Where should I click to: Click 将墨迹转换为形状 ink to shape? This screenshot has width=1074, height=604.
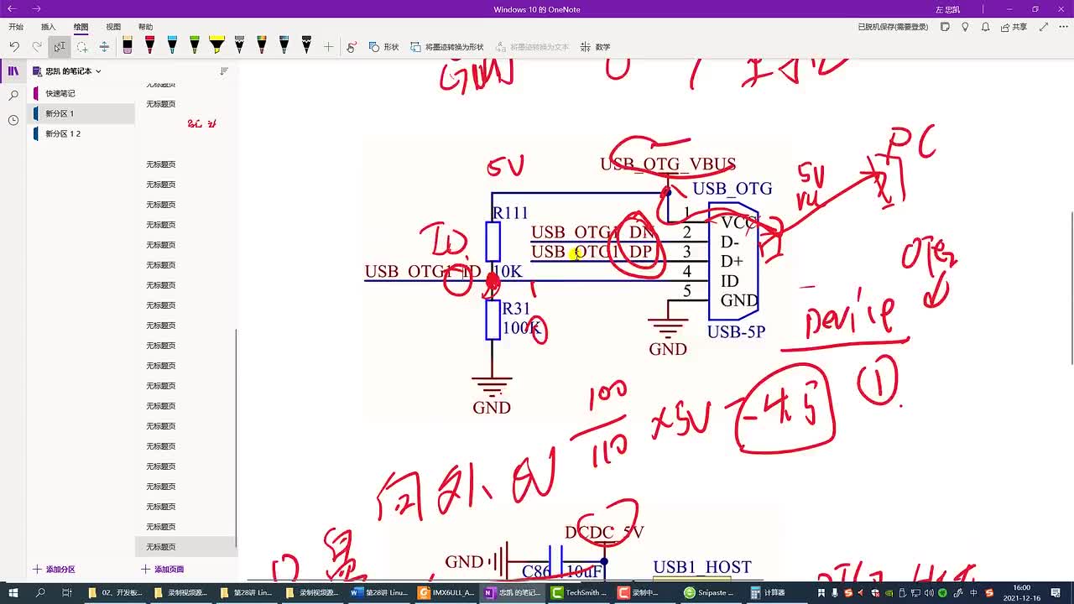[x=447, y=47]
